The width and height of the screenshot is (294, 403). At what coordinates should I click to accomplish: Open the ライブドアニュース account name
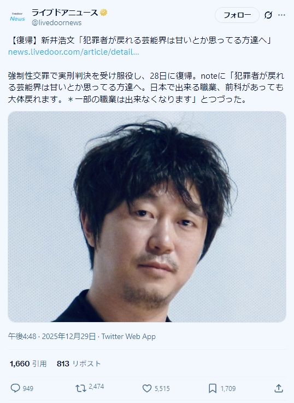(x=64, y=12)
